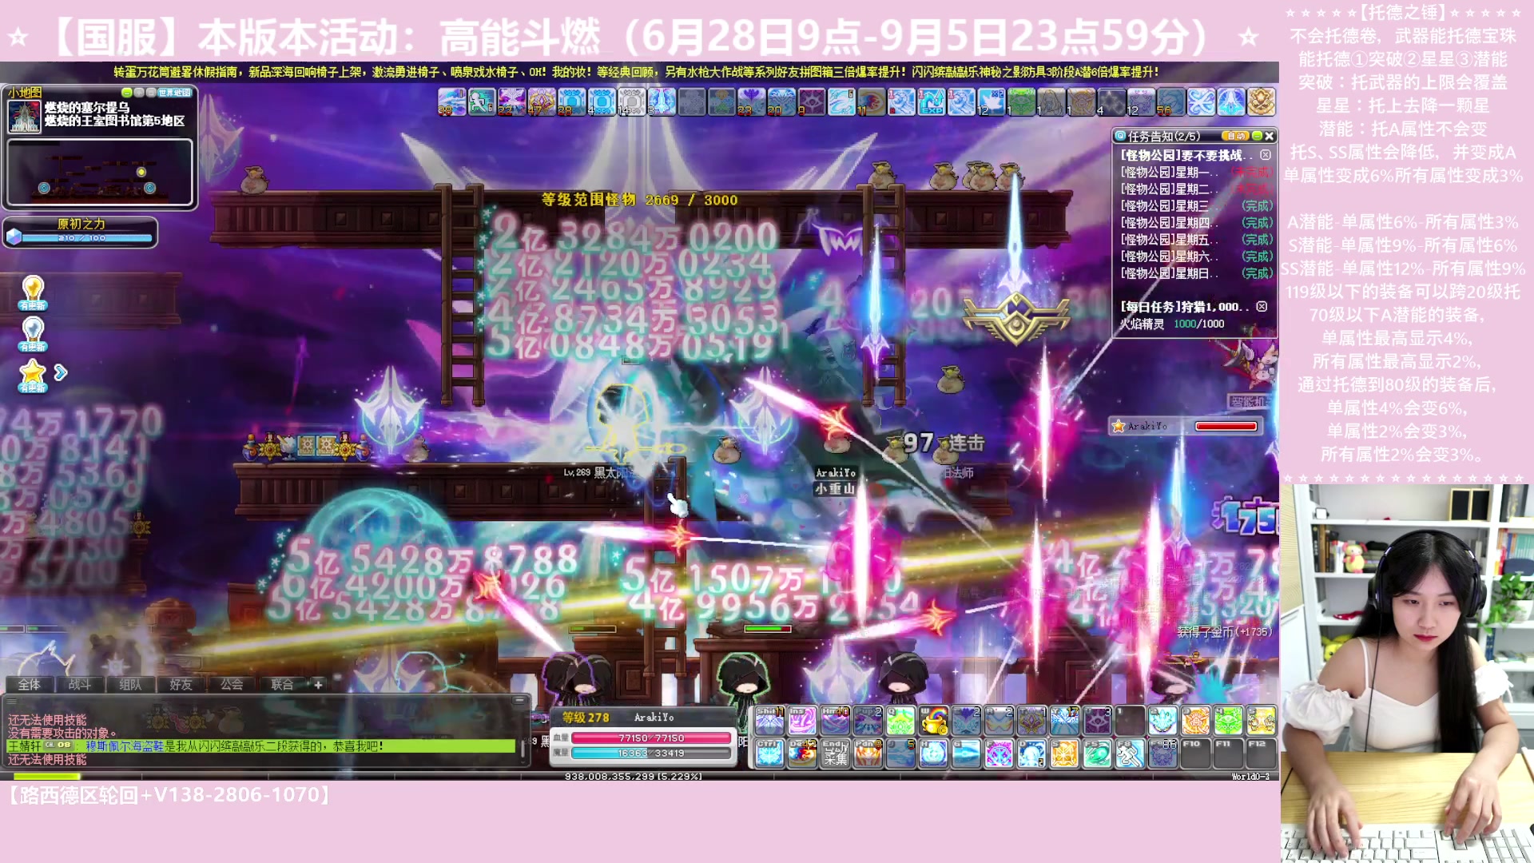Click the AraKiYo party member HP bar
This screenshot has width=1534, height=863.
(x=1226, y=426)
